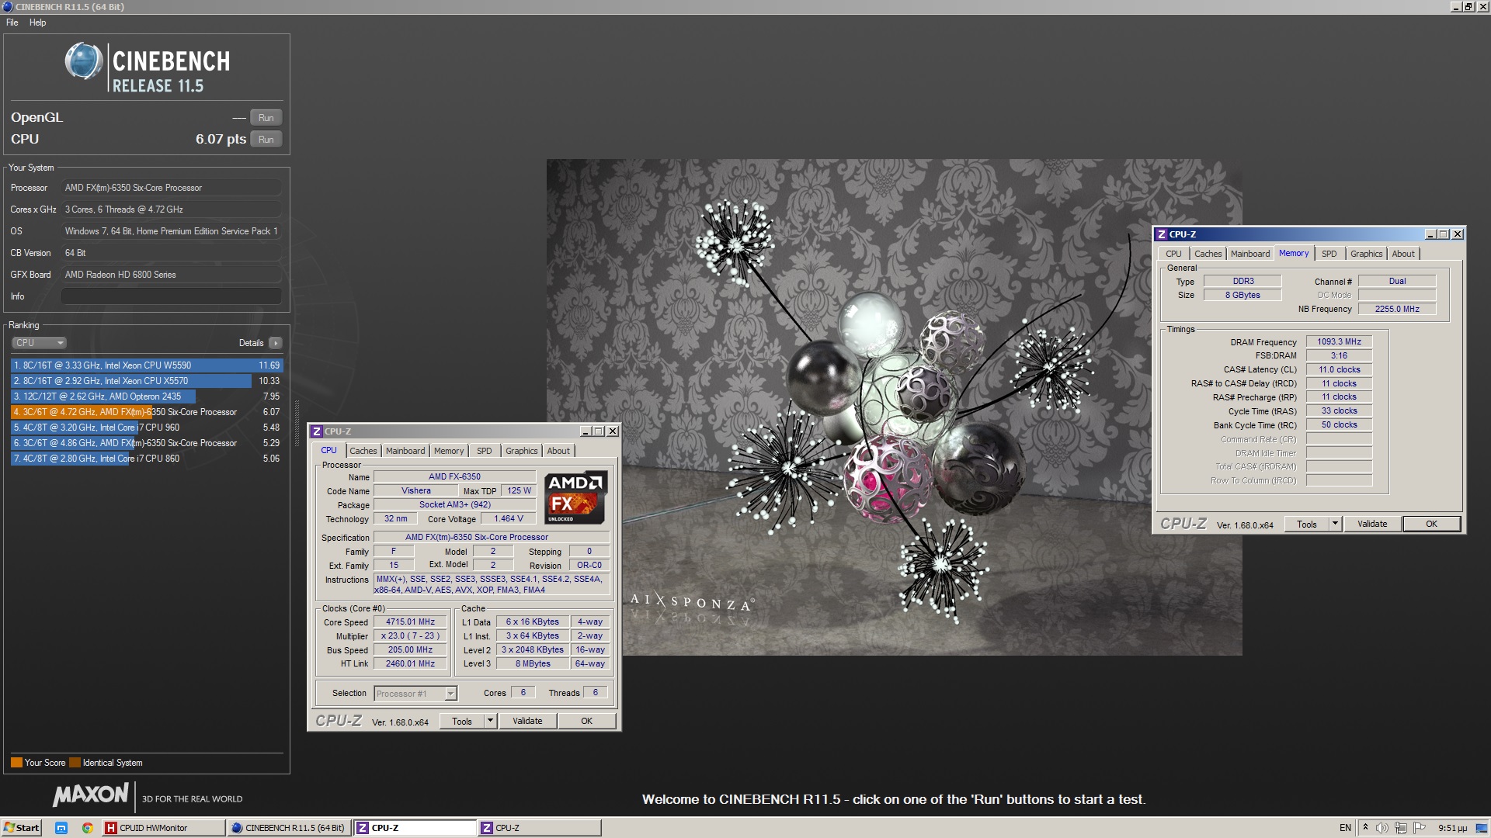Click the clock showing 9:51 in the tray
Screen dimensions: 1491x838
(1452, 828)
